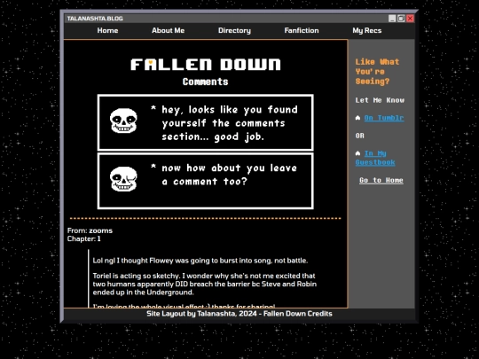
Task: Click 'hey, looks like you found' dialogue text
Action: pyautogui.click(x=230, y=110)
